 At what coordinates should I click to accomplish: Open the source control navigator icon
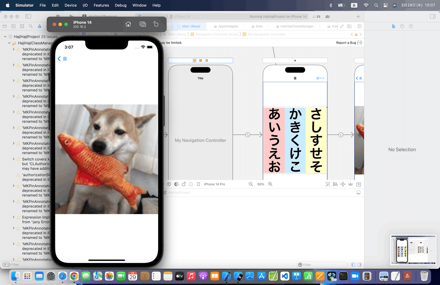[13, 26]
